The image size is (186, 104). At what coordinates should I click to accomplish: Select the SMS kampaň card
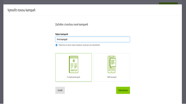[x=112, y=67]
